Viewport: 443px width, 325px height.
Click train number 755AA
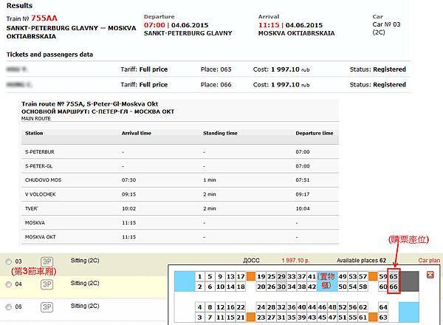click(x=44, y=18)
